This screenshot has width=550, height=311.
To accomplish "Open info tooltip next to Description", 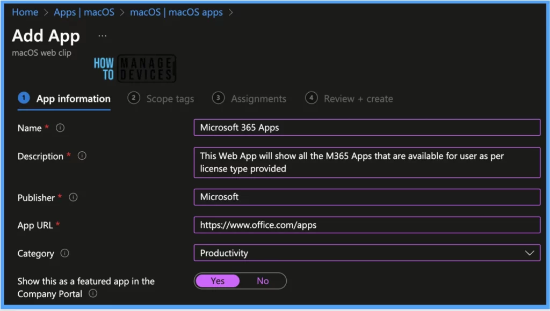I will (x=82, y=156).
